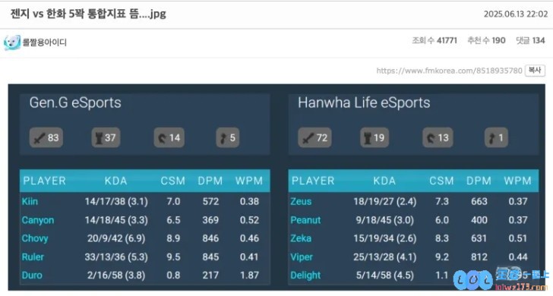
Task: Click Gen.G dragons icon badge 14
Action: coord(169,137)
